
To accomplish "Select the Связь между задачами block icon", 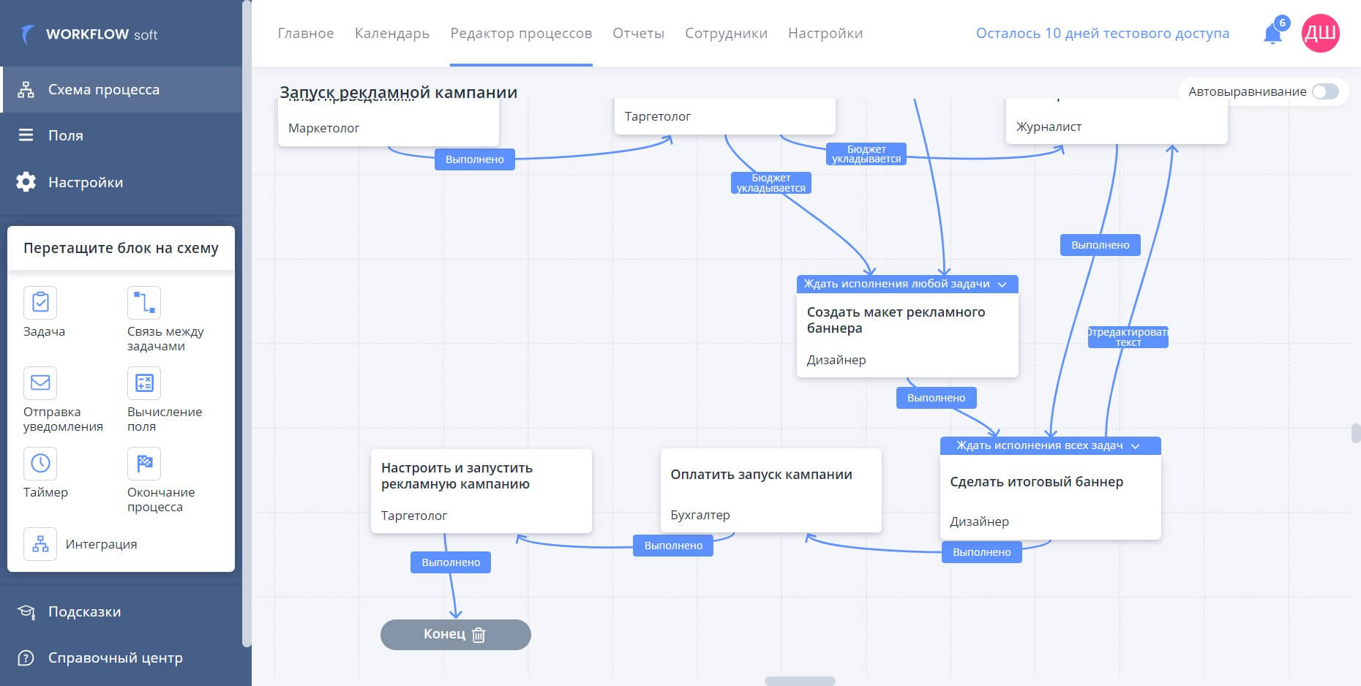I will pyautogui.click(x=144, y=302).
